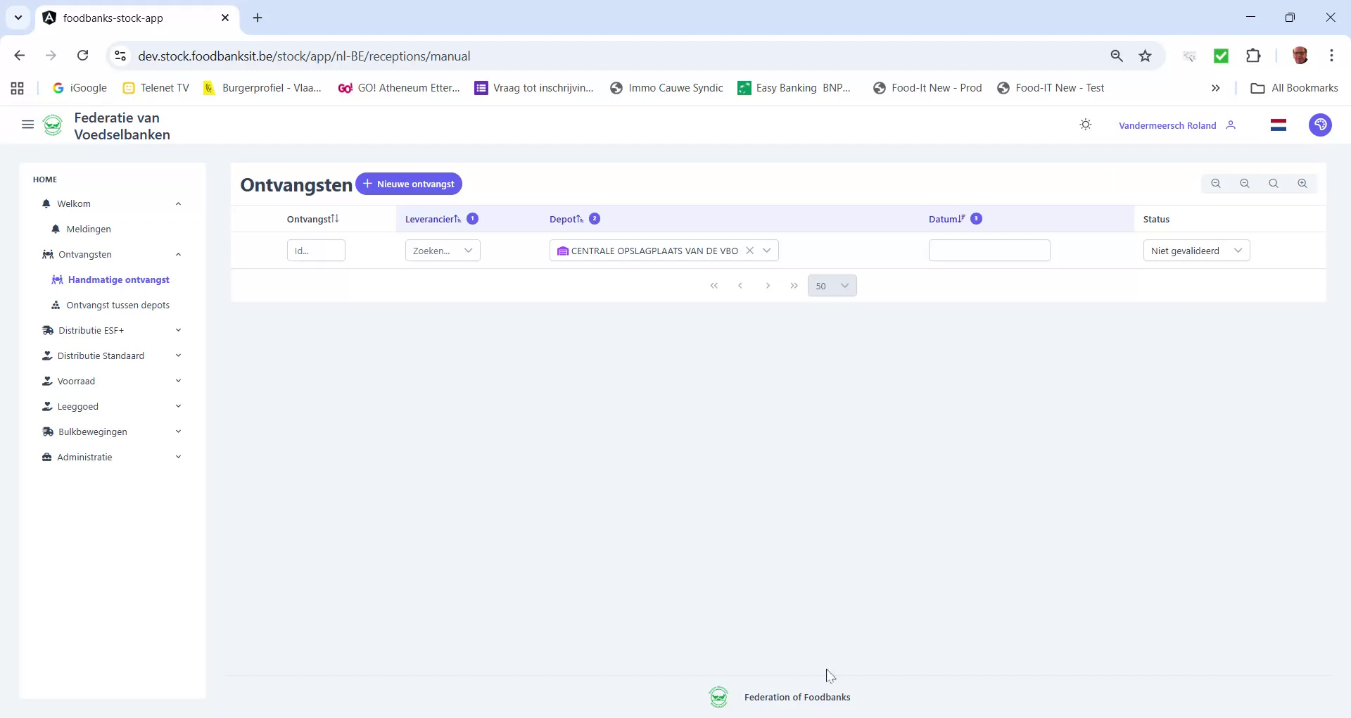1351x718 pixels.
Task: Open the Niet gevalideerd status dropdown
Action: [1196, 250]
